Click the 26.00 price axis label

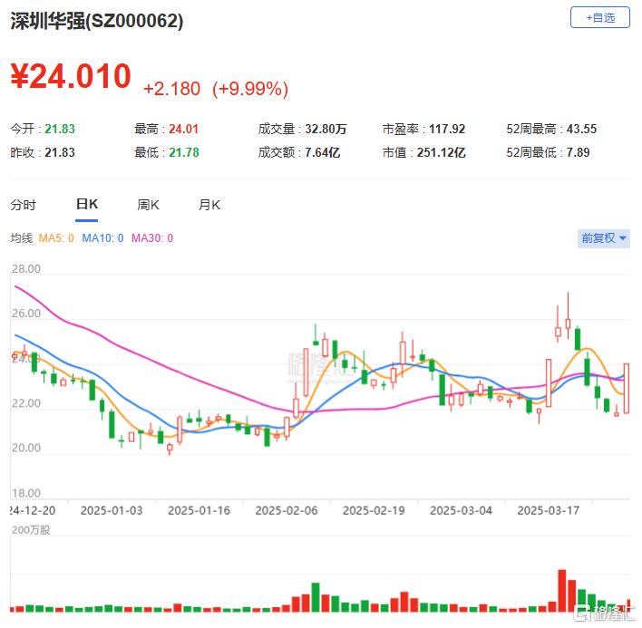[x=26, y=314]
